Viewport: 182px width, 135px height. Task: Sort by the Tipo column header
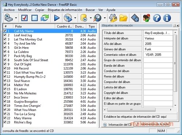tap(91, 26)
